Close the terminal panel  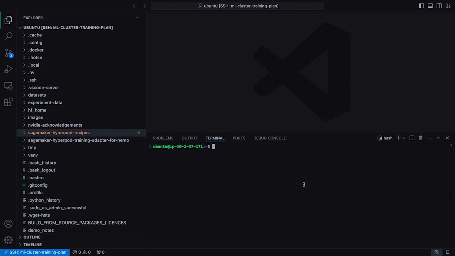[x=447, y=138]
